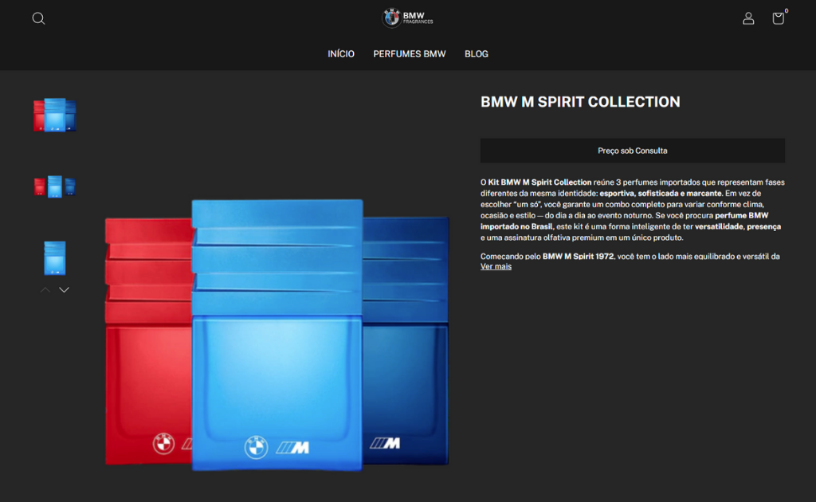Image resolution: width=816 pixels, height=502 pixels.
Task: Click the BMW roundel on the red bottle
Action: tap(163, 444)
